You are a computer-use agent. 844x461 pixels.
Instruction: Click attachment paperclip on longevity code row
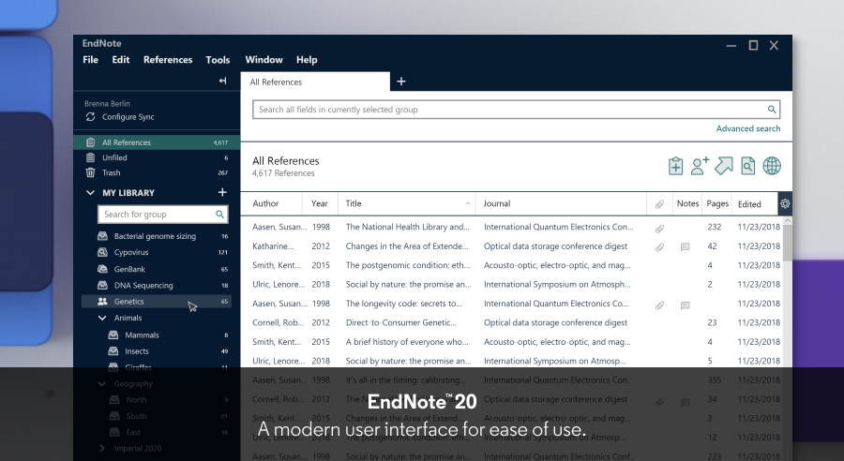point(659,305)
